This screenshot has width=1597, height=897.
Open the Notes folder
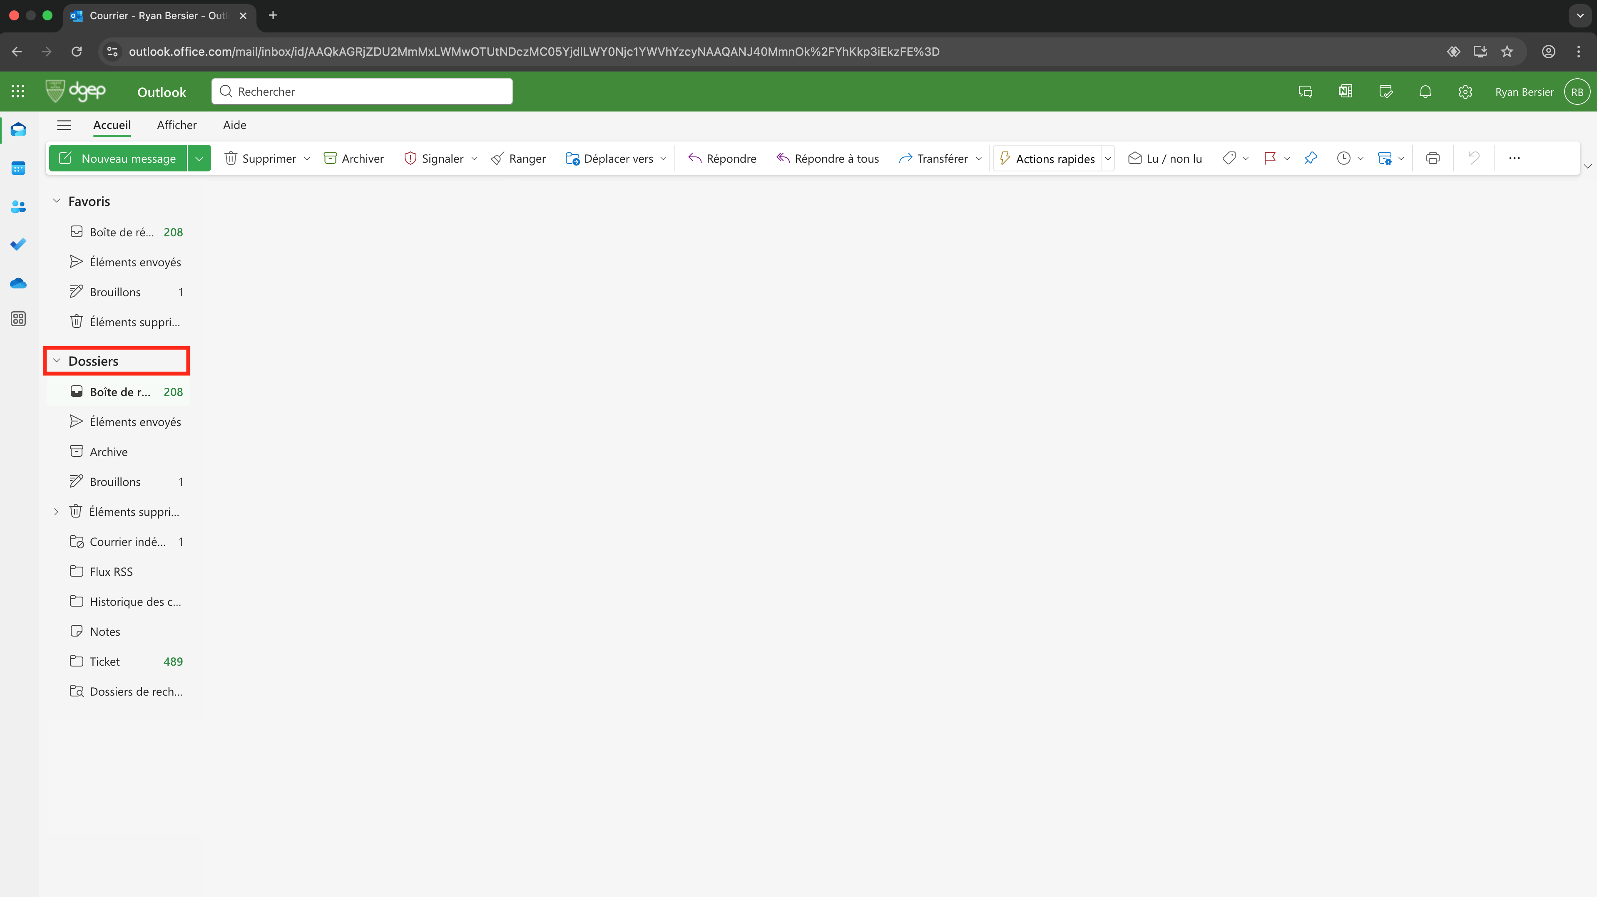pyautogui.click(x=118, y=632)
